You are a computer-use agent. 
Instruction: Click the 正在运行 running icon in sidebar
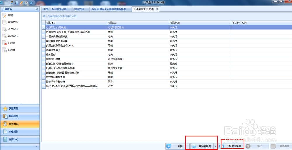(x=4, y=29)
